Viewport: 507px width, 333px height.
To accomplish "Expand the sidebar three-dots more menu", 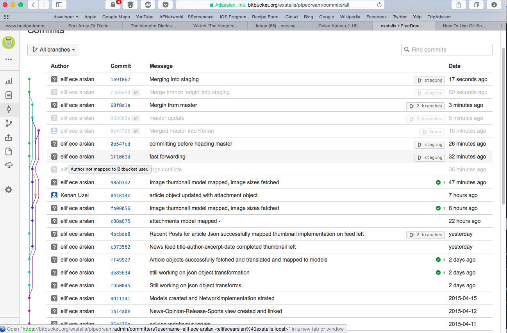I will click(x=9, y=59).
